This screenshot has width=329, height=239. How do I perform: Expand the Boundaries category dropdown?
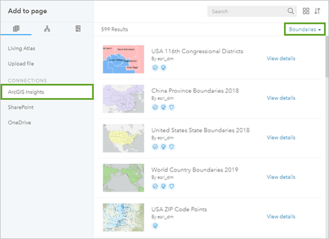(x=305, y=29)
